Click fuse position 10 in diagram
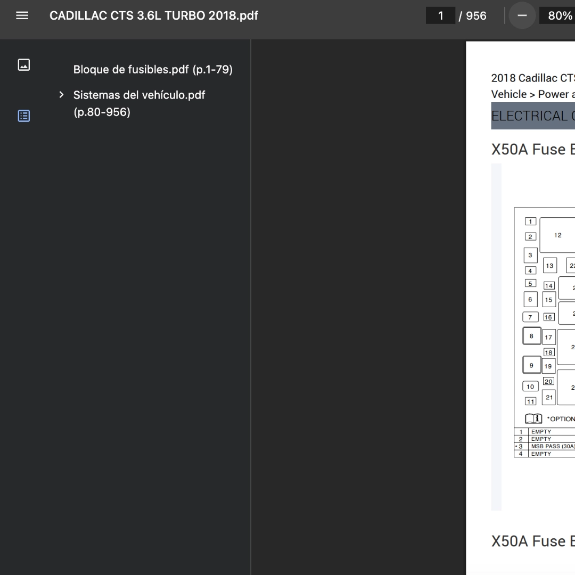Image resolution: width=575 pixels, height=575 pixels. click(x=530, y=387)
